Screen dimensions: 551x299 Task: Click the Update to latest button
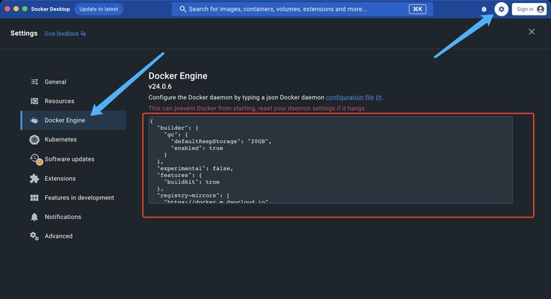[99, 9]
